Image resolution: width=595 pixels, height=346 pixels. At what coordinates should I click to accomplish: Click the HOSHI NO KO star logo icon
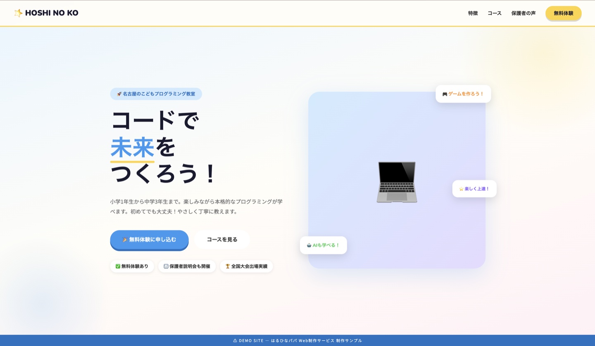click(x=19, y=13)
